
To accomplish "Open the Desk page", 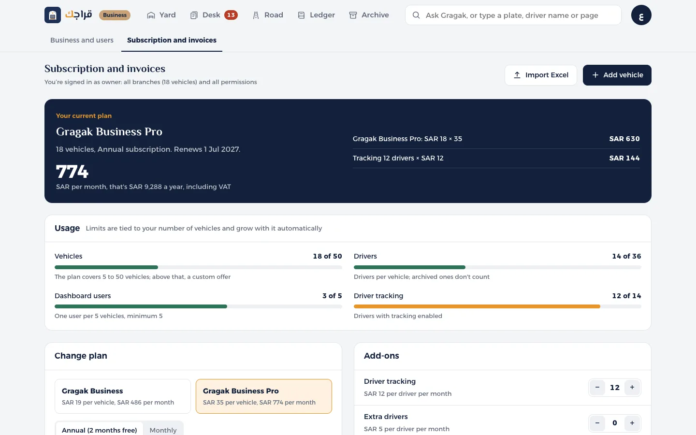I will click(213, 15).
